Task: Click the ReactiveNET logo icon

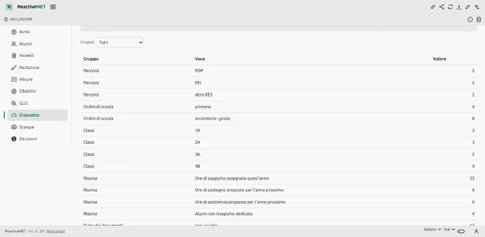Action: point(10,7)
